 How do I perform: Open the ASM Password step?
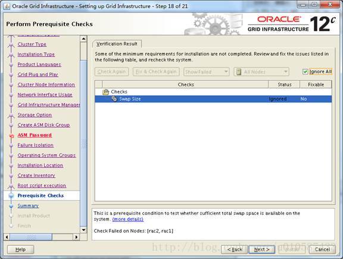click(x=35, y=135)
